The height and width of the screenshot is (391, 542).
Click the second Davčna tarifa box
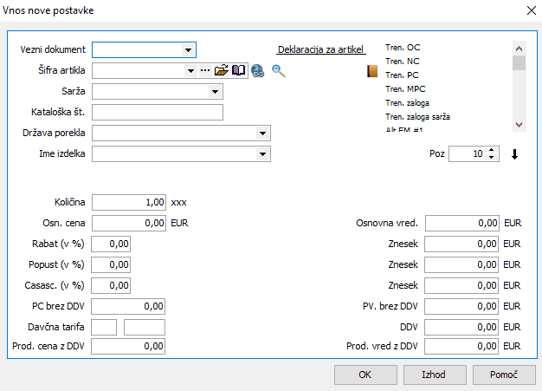tap(145, 327)
